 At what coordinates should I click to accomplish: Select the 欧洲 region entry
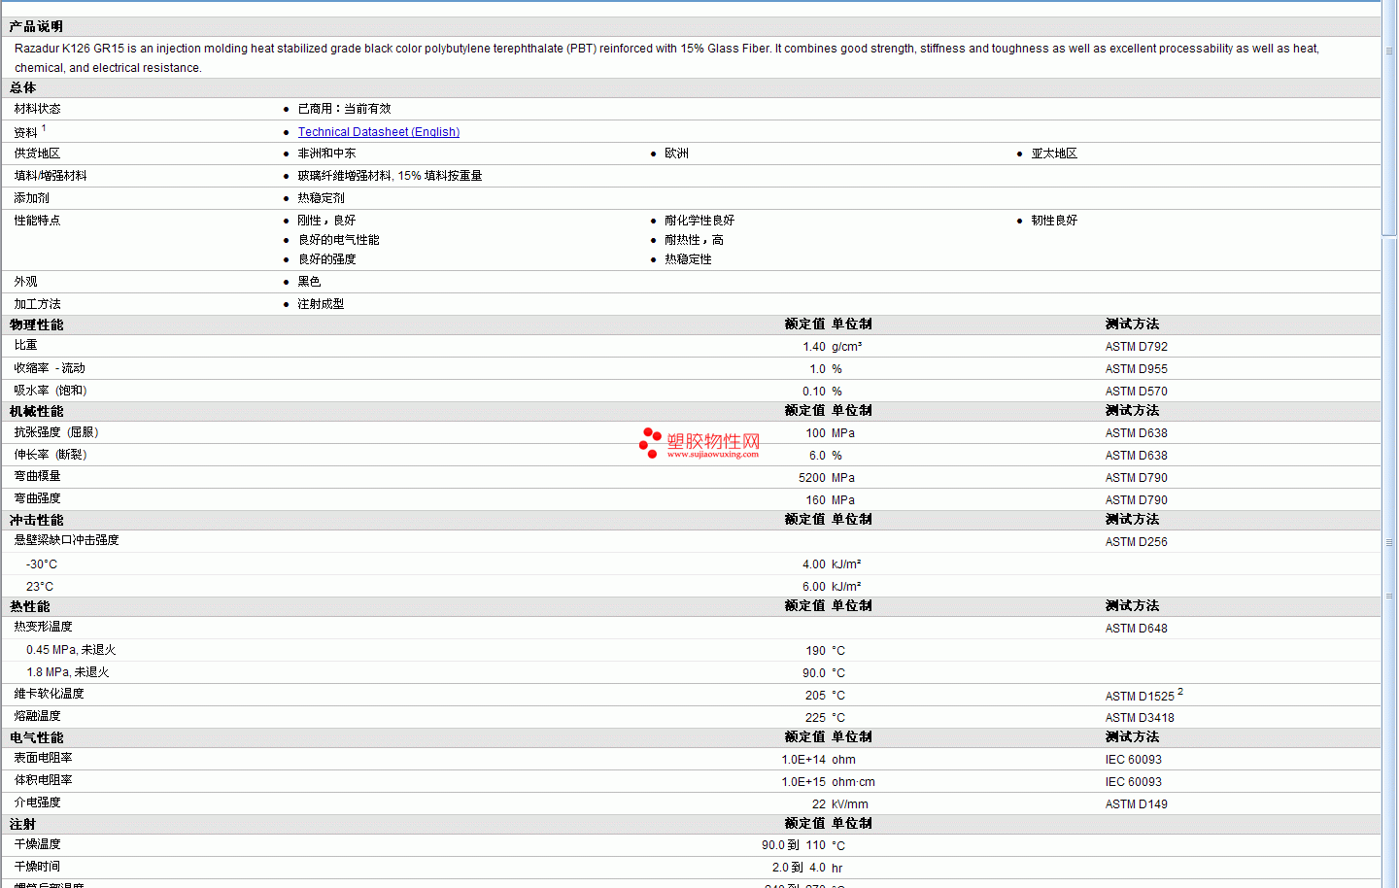point(676,154)
